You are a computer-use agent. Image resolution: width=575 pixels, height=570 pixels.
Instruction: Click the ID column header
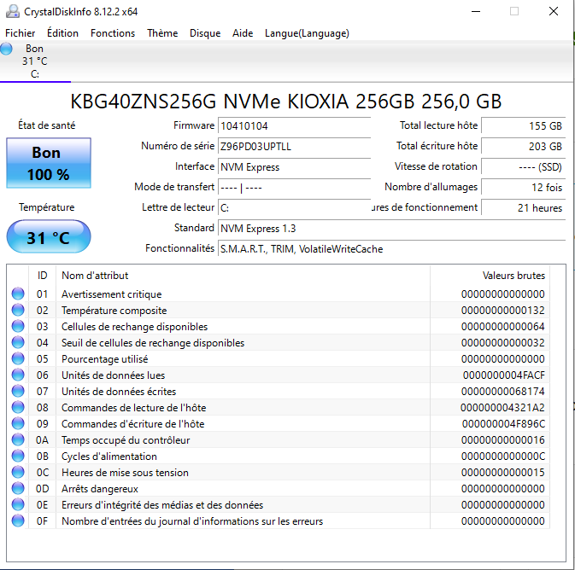point(42,276)
